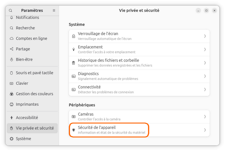Expand the Connectivité row chevron
225x151 pixels.
pos(205,90)
